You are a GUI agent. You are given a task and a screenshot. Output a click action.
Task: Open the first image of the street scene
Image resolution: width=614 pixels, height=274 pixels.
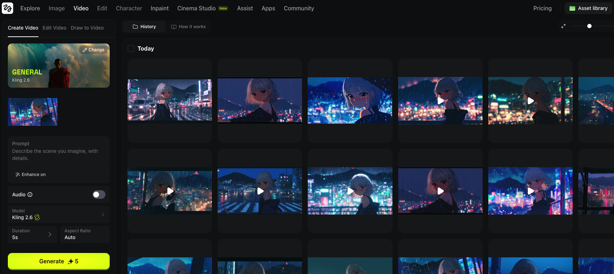[170, 100]
